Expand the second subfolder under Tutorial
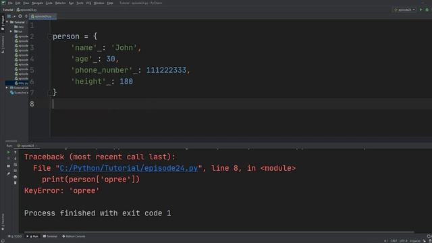Image resolution: width=432 pixels, height=243 pixels. click(x=11, y=32)
